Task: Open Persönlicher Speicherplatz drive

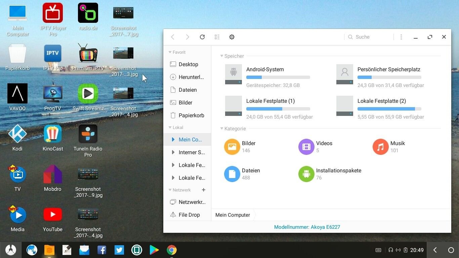Action: pos(380,77)
